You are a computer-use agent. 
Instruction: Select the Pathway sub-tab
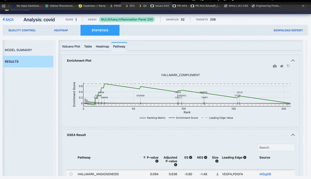tap(119, 47)
